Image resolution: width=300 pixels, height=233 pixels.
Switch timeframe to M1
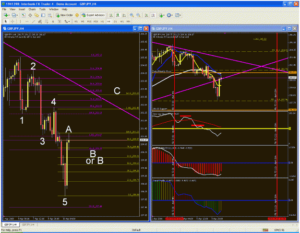tap(76, 22)
